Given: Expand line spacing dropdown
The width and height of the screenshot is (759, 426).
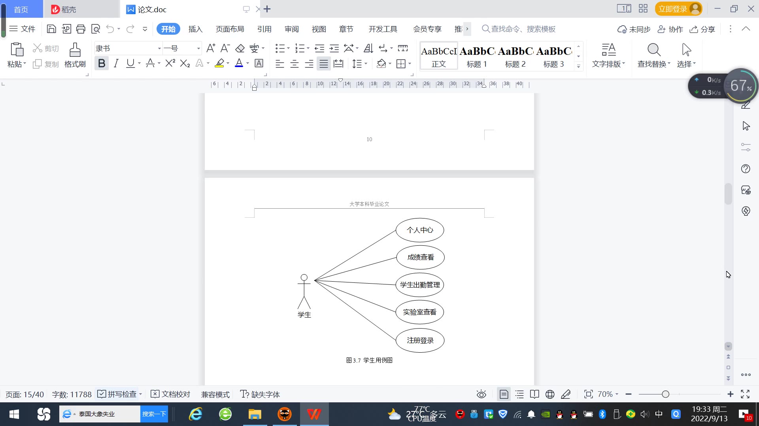Looking at the screenshot, I should pyautogui.click(x=366, y=64).
